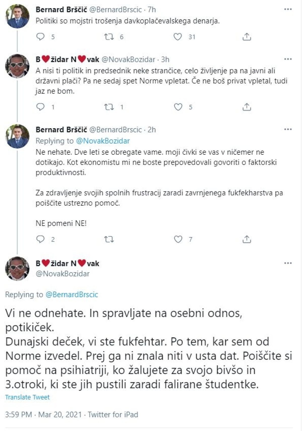Open more options for the first tweet
302x431 pixels.
point(288,10)
